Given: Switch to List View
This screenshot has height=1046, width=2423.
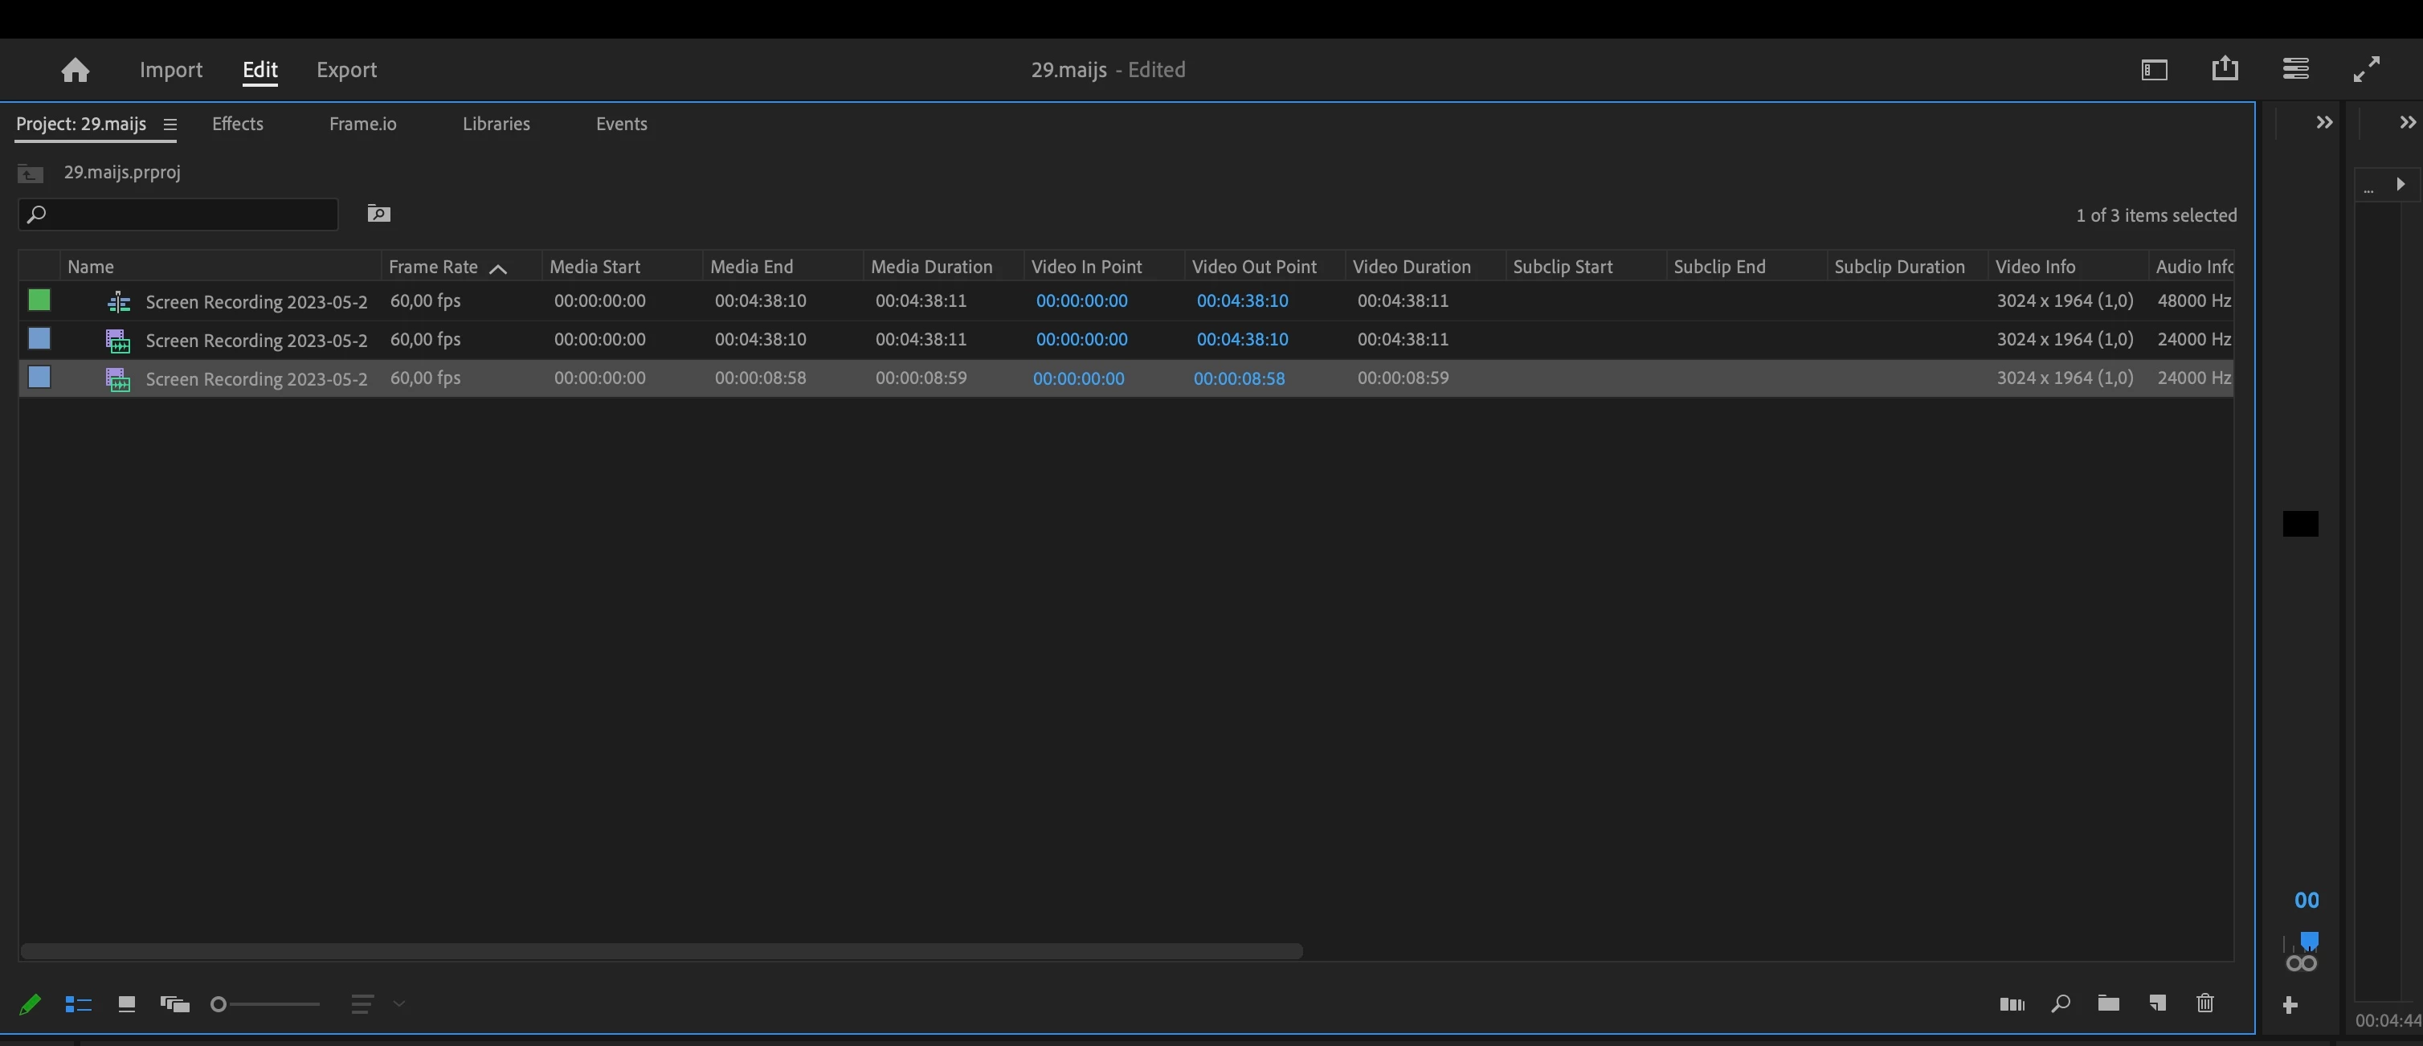Looking at the screenshot, I should (78, 1004).
